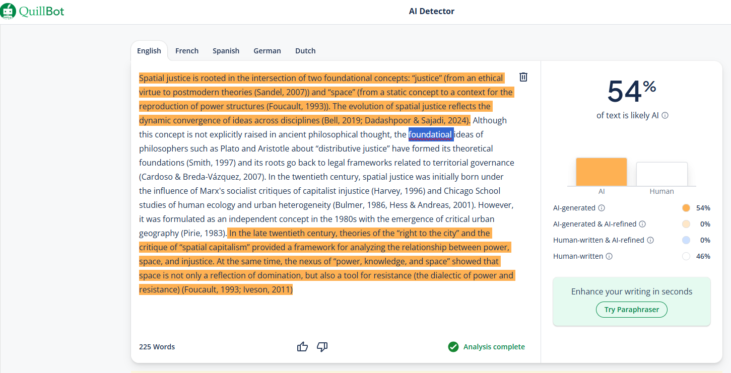
Task: Click '(Foucault, 1993; Iveson, 2011)' at text end
Action: [237, 289]
